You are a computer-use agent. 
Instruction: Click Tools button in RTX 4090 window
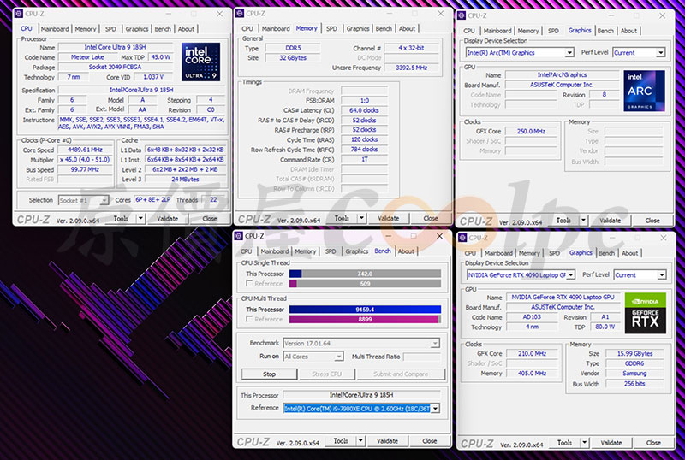click(564, 443)
